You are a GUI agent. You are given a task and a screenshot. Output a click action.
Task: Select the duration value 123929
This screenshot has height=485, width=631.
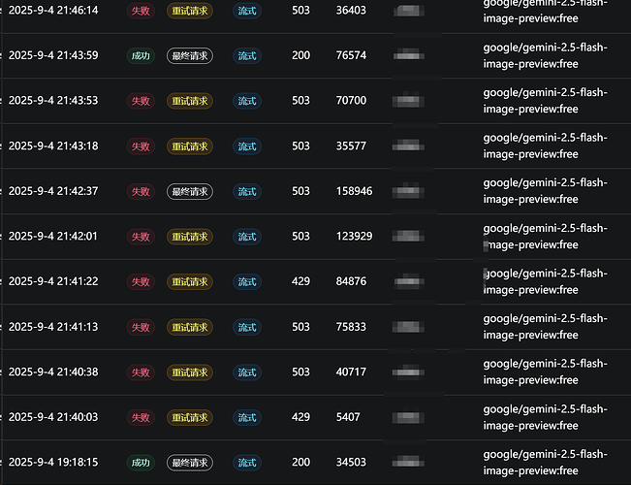click(354, 236)
